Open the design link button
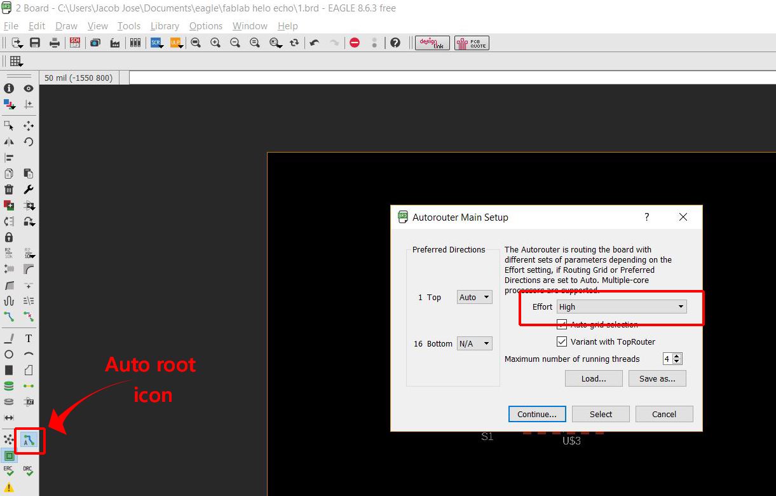Image resolution: width=776 pixels, height=496 pixels. (432, 43)
